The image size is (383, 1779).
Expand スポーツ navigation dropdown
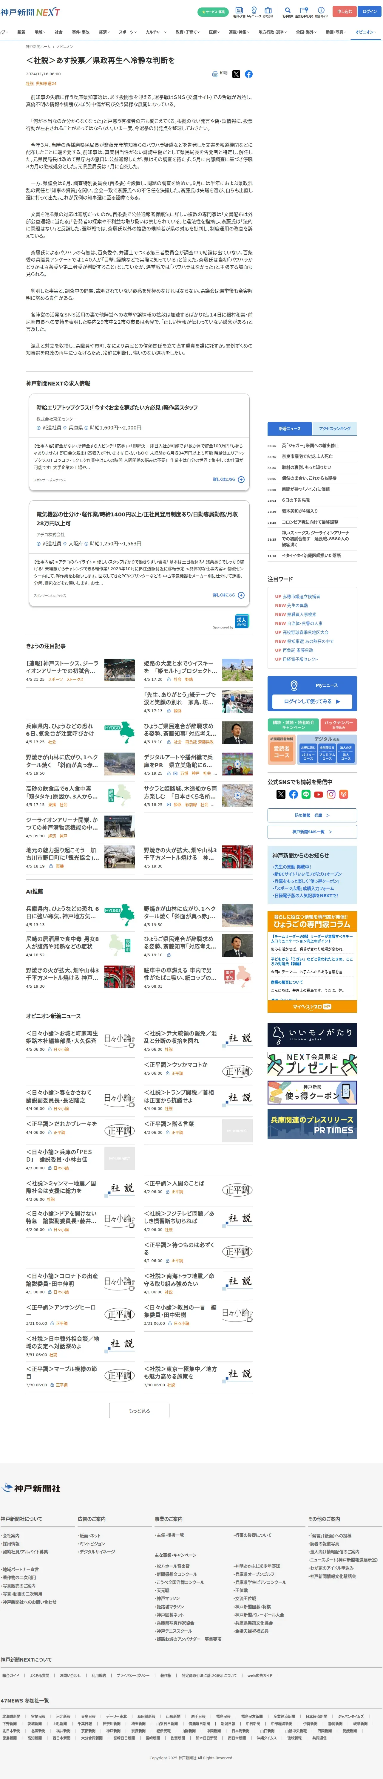coord(128,32)
